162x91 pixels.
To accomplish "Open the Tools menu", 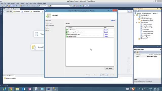I will tap(34, 3).
